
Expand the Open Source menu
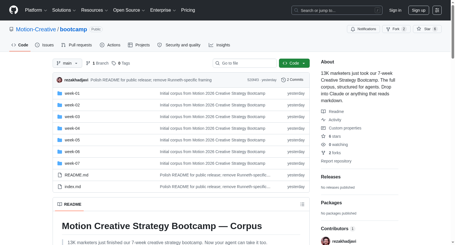coord(129,10)
